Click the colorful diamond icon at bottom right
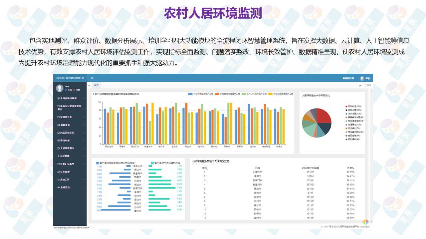 pos(365,222)
